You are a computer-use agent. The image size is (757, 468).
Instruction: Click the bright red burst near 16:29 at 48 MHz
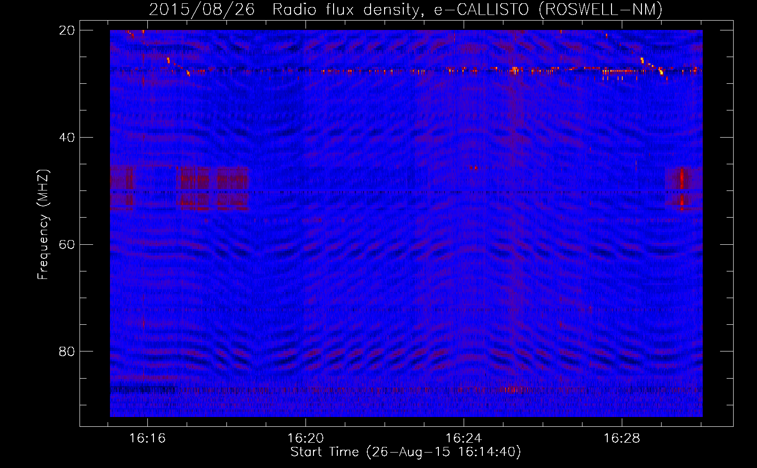pyautogui.click(x=682, y=179)
